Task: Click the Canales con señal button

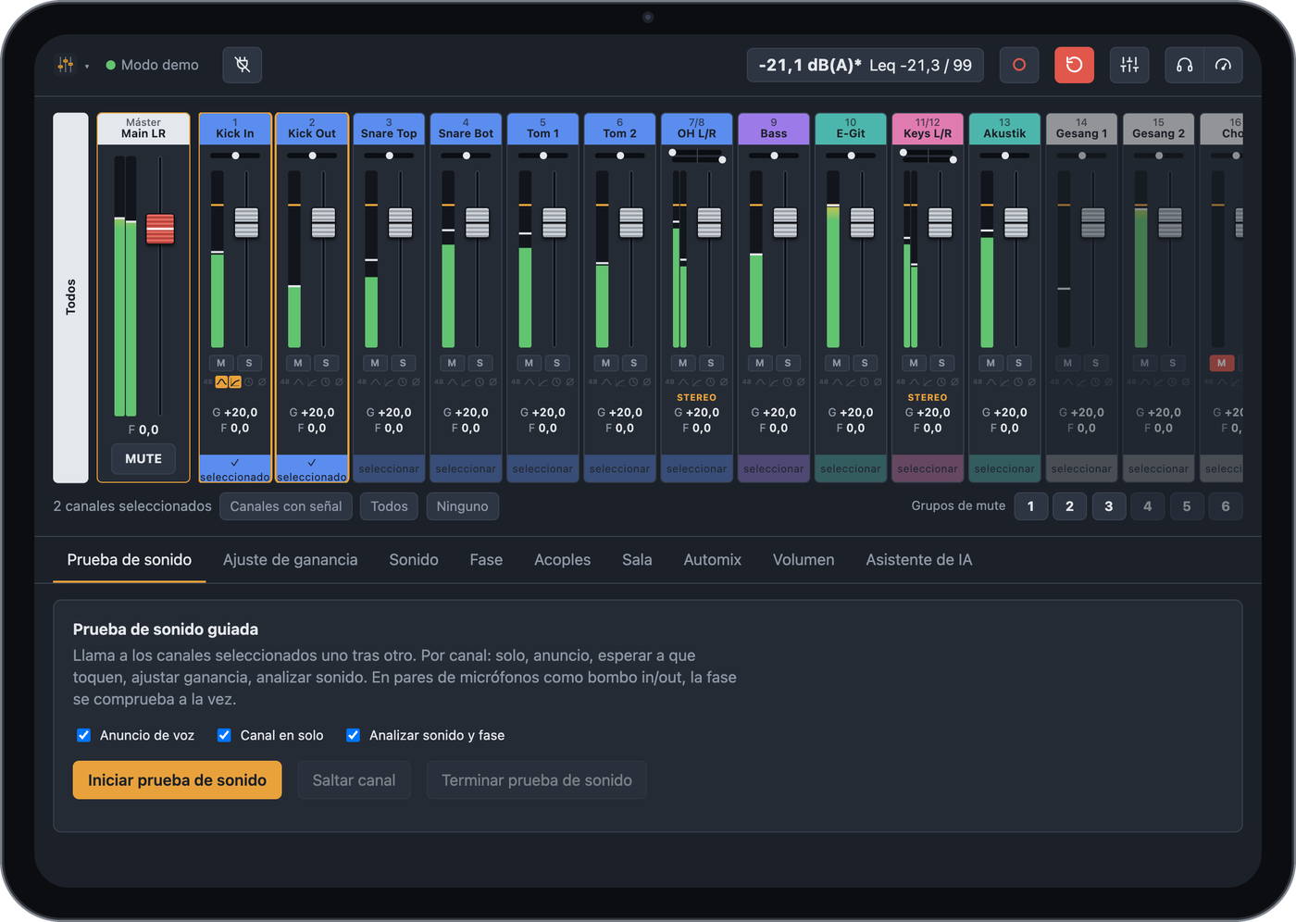Action: click(286, 506)
